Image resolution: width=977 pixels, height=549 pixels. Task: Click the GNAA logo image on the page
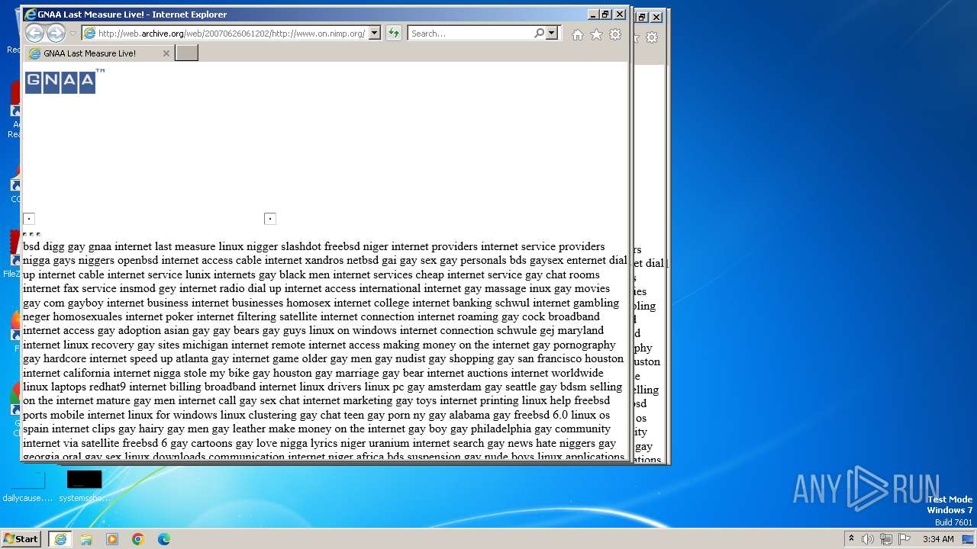pos(64,81)
